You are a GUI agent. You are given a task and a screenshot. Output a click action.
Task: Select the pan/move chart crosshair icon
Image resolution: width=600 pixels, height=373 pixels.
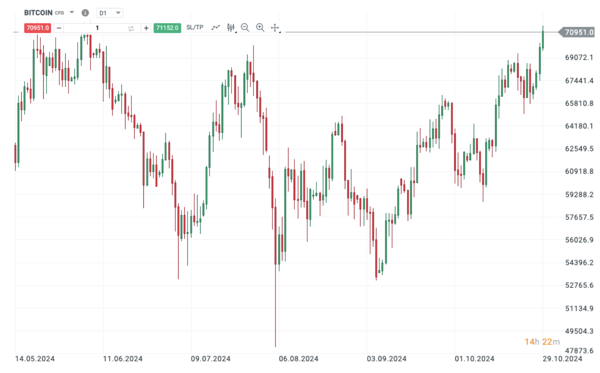(x=275, y=27)
